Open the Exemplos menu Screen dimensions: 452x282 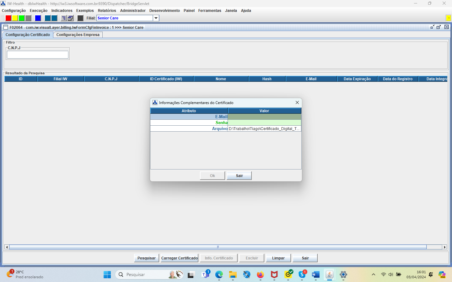point(85,11)
